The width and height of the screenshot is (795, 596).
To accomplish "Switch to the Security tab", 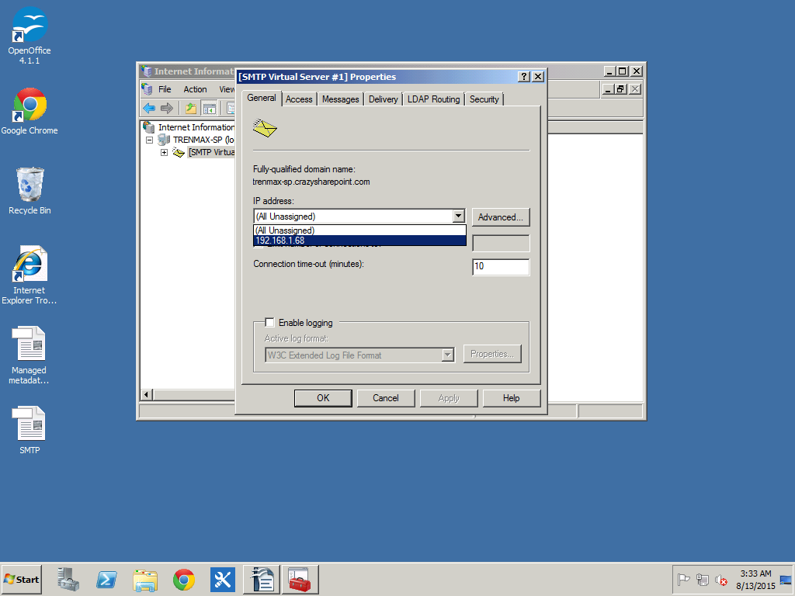I will [484, 99].
